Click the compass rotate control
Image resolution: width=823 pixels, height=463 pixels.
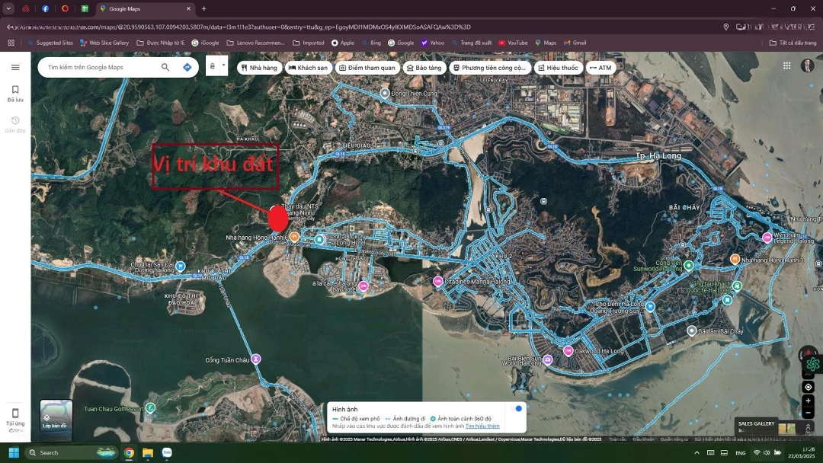coord(809,353)
